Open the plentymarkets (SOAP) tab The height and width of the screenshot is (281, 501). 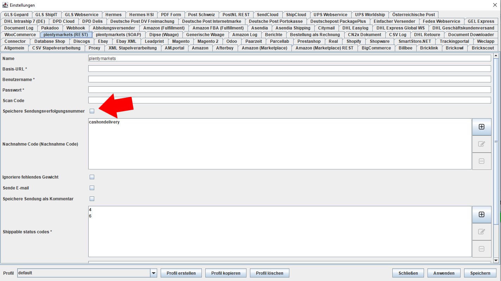[x=119, y=35]
